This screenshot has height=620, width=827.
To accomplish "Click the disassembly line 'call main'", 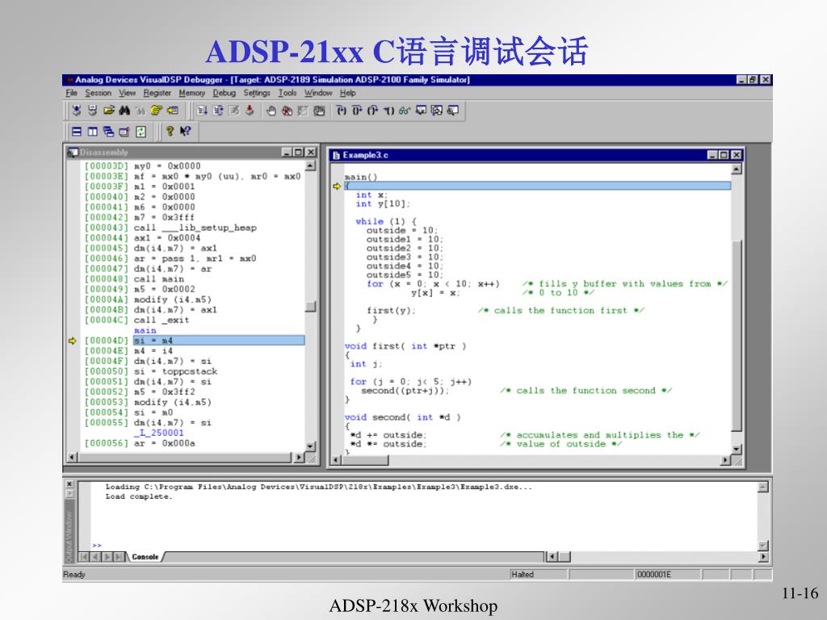I will [x=159, y=279].
